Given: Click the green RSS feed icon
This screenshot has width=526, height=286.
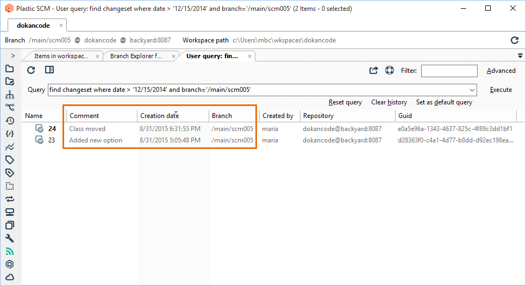Looking at the screenshot, I should [10, 251].
